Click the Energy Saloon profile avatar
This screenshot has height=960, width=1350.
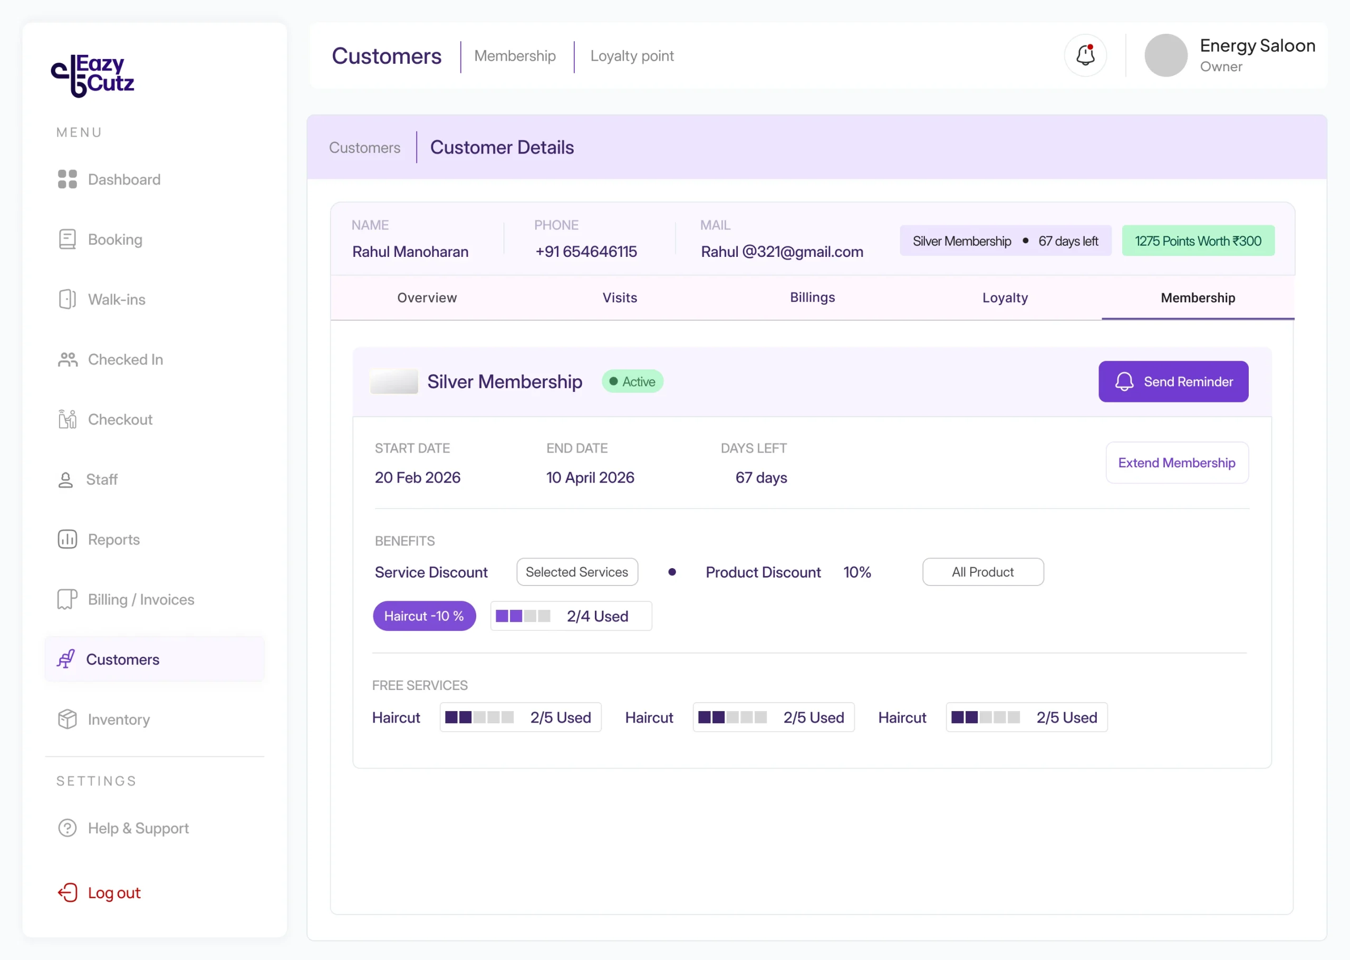[1165, 55]
